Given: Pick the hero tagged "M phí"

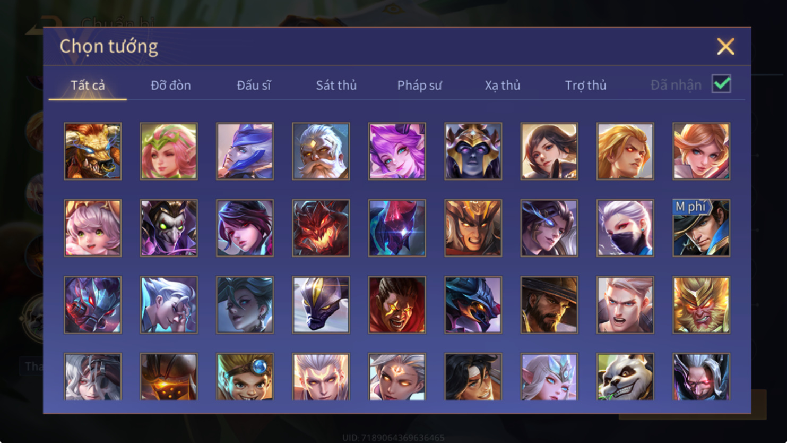Looking at the screenshot, I should coord(702,228).
